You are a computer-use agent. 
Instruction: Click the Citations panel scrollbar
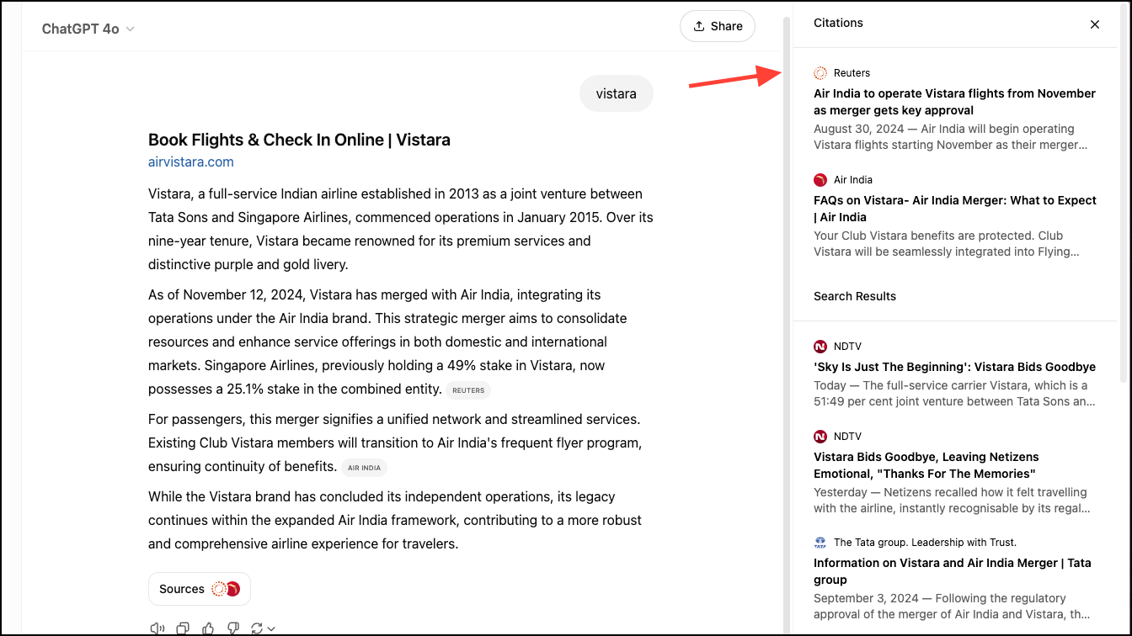click(1124, 193)
